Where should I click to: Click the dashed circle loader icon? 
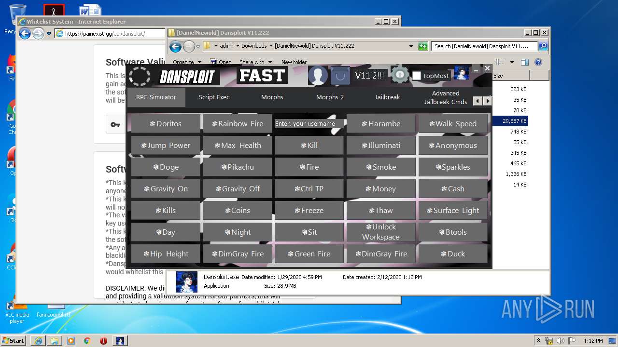click(x=140, y=76)
